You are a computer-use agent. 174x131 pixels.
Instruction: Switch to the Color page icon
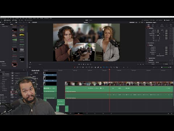pyautogui.click(x=95, y=114)
